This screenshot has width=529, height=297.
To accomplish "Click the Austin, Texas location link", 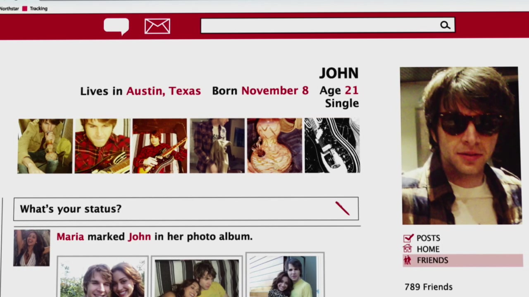I will 163,91.
